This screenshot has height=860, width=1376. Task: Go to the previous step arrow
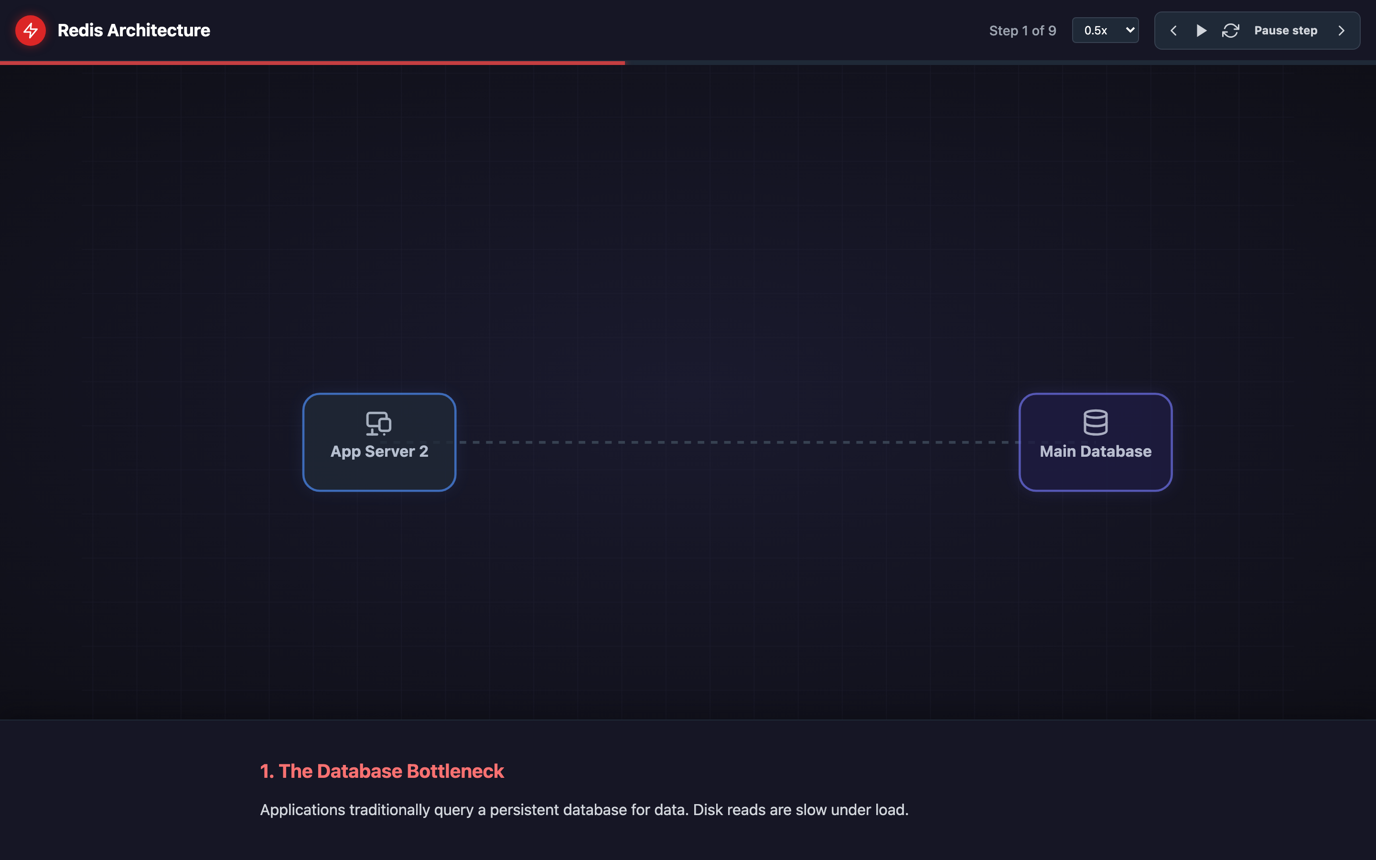click(1173, 31)
